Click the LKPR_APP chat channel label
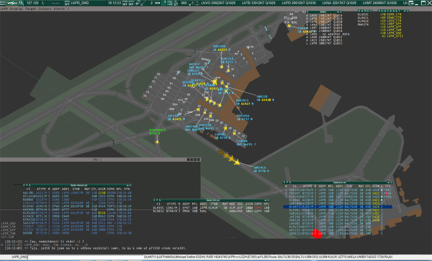Image resolution: width=432 pixels, height=261 pixels. pyautogui.click(x=8, y=230)
